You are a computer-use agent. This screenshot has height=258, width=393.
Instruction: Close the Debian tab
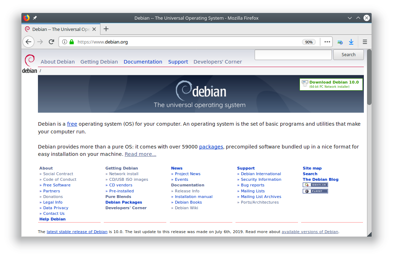pos(94,29)
